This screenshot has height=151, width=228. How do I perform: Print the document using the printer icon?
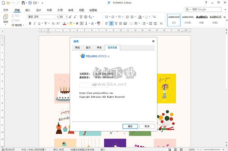(x=30, y=3)
